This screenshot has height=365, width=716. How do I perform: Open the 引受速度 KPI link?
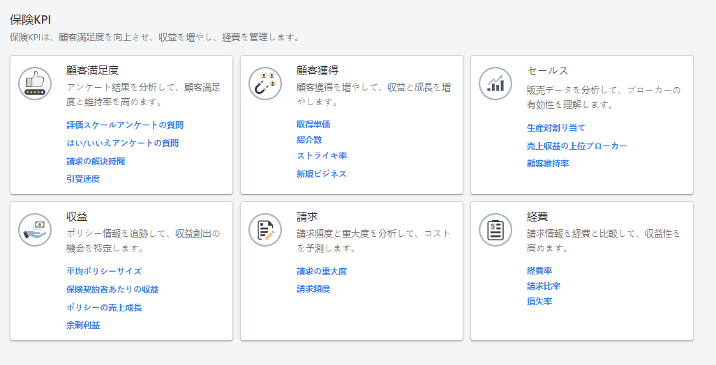click(x=83, y=179)
